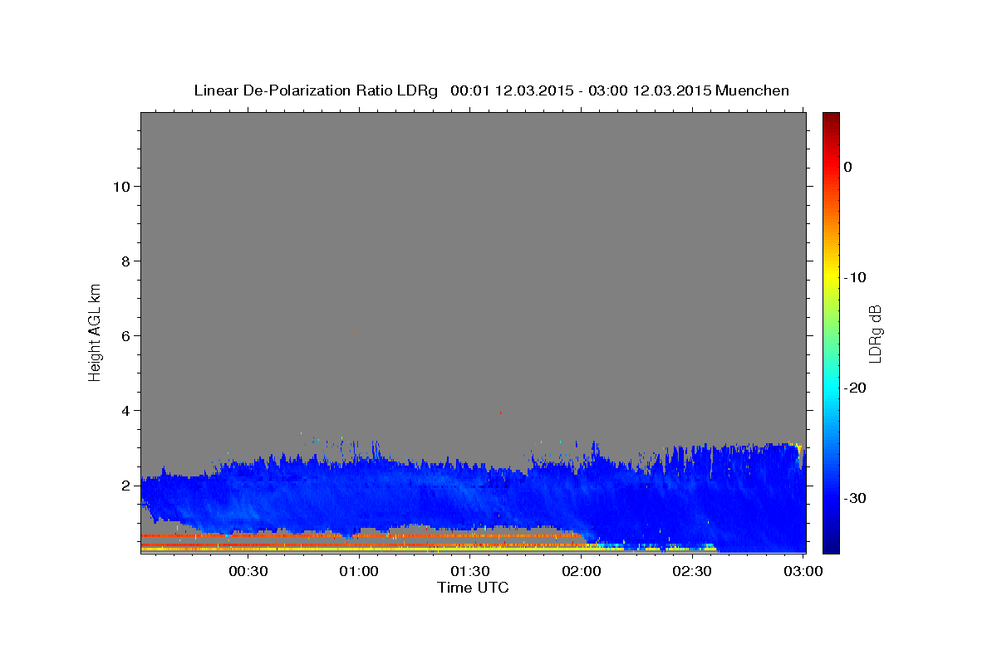Click the orange-red band near ground level

click(x=361, y=536)
